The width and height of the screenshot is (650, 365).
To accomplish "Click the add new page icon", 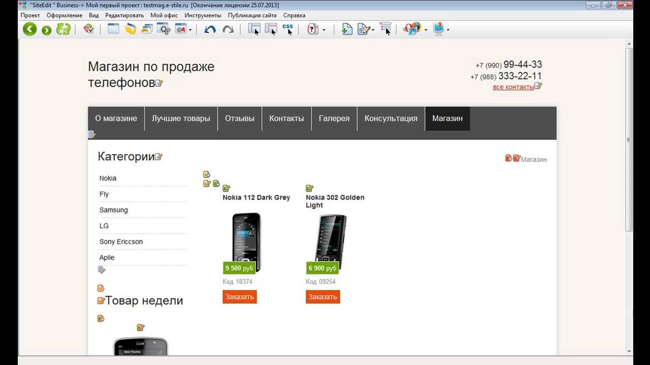I will coord(347,29).
